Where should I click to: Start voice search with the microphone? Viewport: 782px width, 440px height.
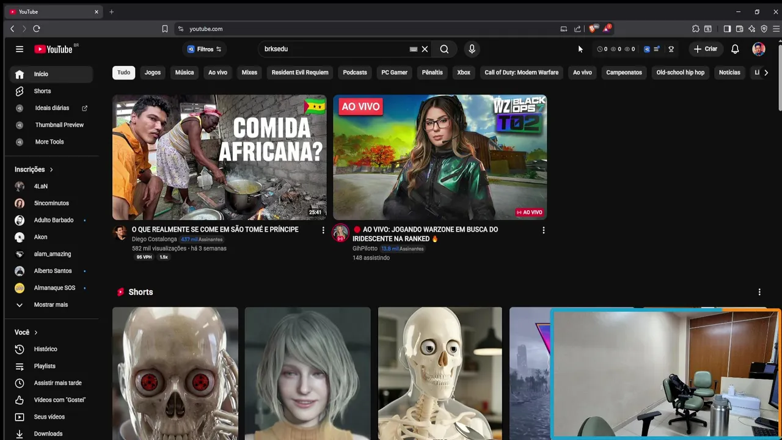(x=472, y=49)
